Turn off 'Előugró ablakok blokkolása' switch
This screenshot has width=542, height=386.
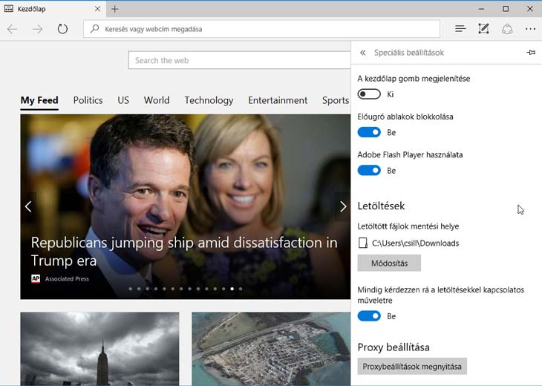click(x=369, y=132)
